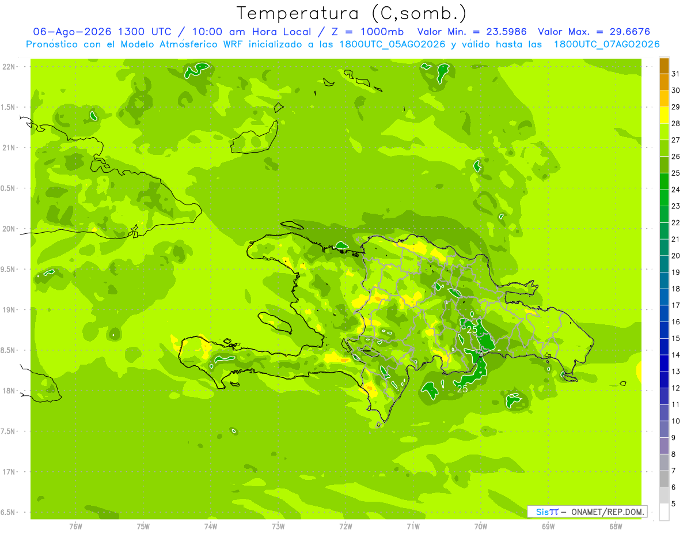Viewport: 691px width, 534px height.
Task: Click the title 'Temperatura (C,somb.)'
Action: click(352, 13)
